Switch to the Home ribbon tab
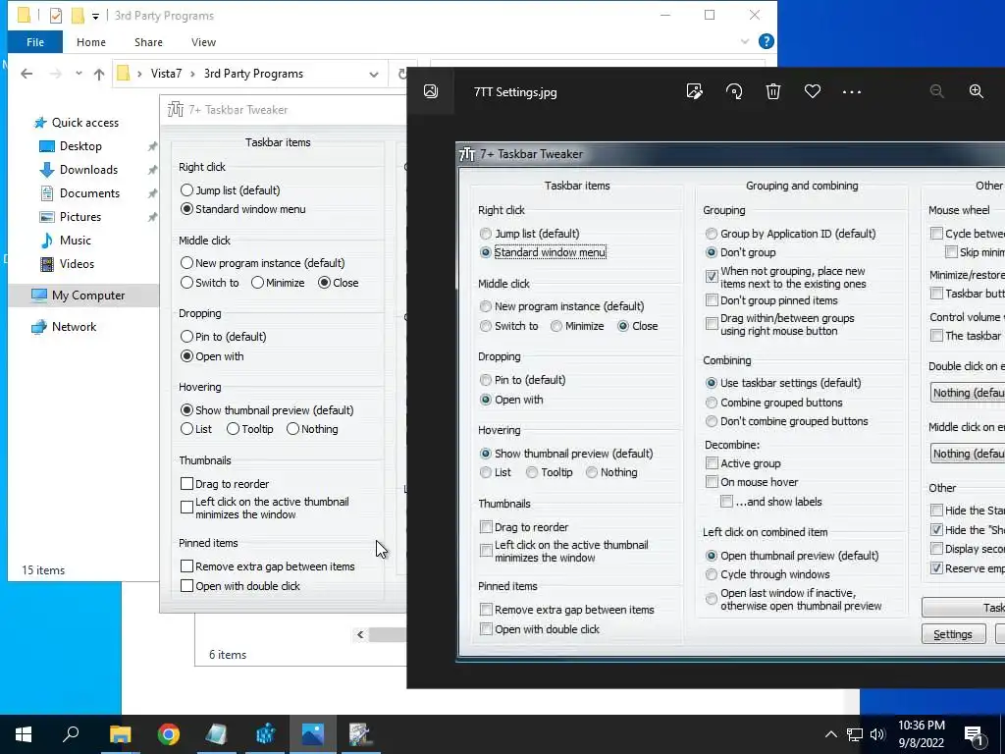This screenshot has width=1005, height=754. (x=91, y=42)
